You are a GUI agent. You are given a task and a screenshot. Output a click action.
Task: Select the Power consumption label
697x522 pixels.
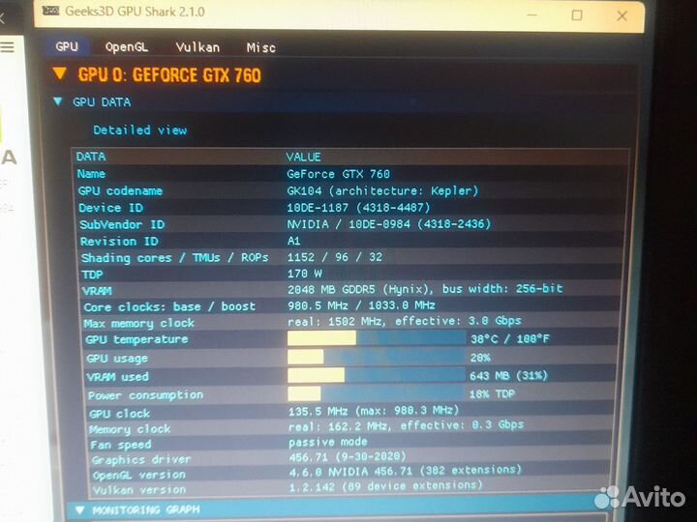(x=145, y=395)
